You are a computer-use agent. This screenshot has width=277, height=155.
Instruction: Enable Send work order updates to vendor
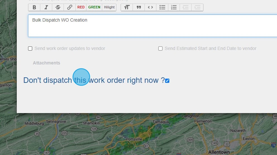[x=30, y=49]
